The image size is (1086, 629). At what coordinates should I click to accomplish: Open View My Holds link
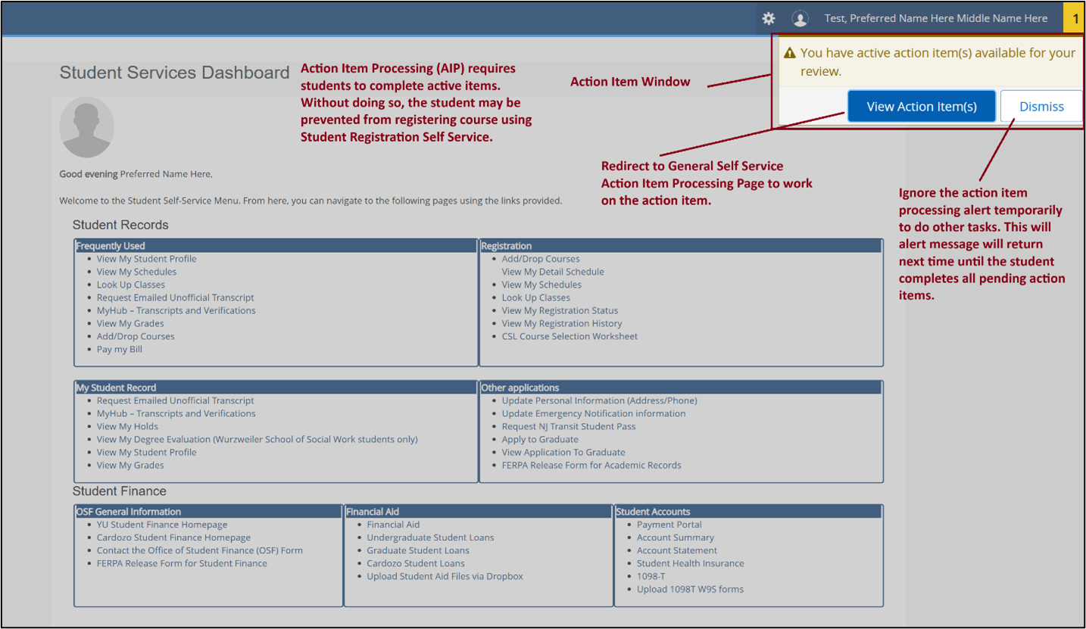click(x=127, y=426)
